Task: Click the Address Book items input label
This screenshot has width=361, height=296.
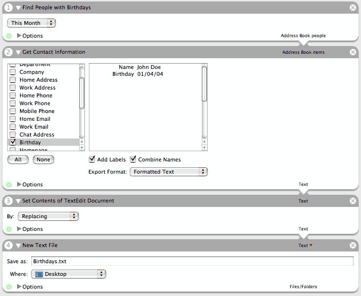Action: tap(303, 52)
